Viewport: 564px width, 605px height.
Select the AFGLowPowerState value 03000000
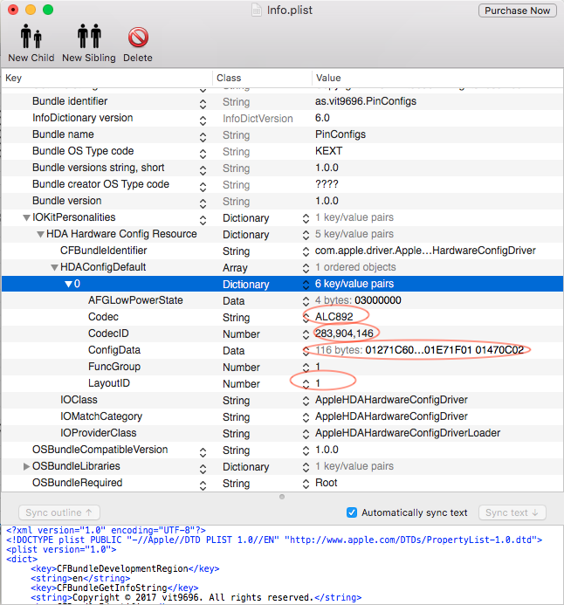click(x=378, y=300)
